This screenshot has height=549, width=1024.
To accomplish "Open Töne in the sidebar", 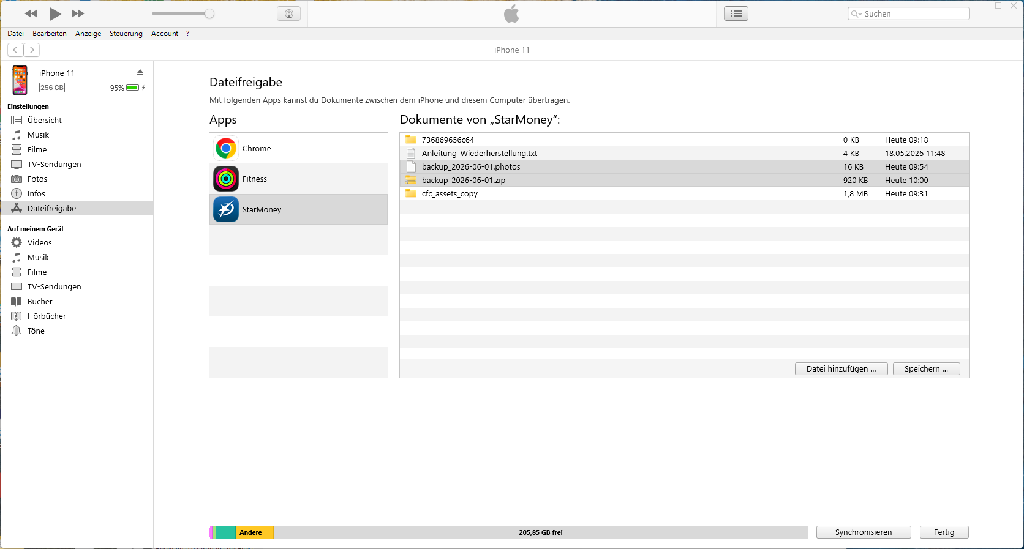I will point(77,331).
